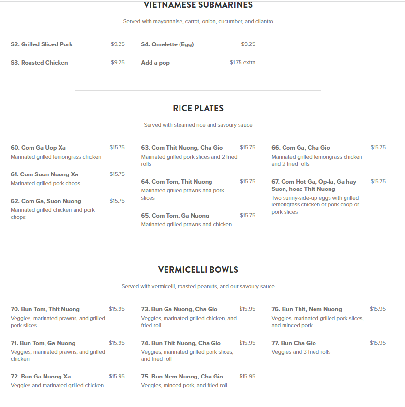The height and width of the screenshot is (407, 405).
Task: Click the Vermicelli Bowls section heading
Action: tap(198, 270)
